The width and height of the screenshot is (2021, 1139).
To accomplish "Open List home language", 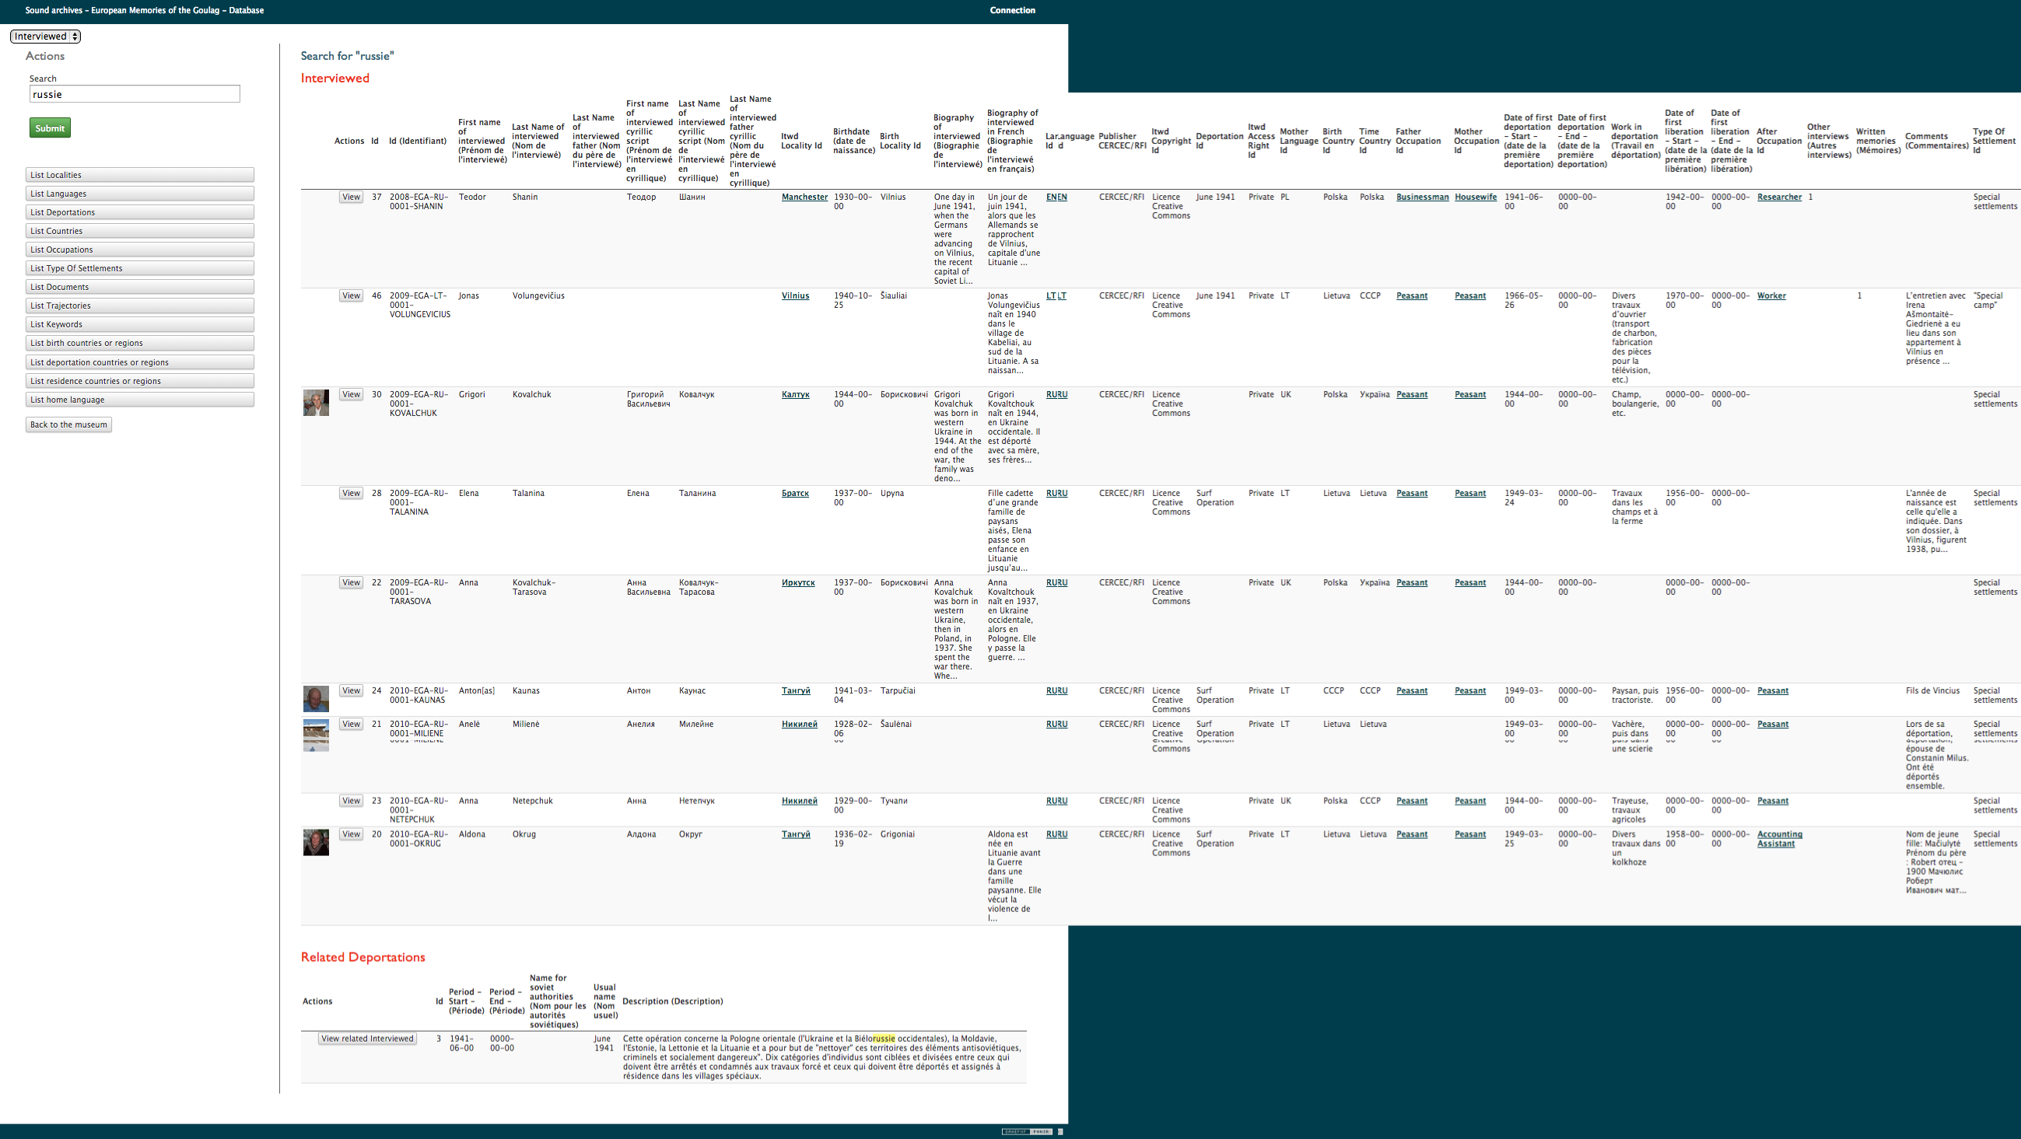I will [x=140, y=400].
